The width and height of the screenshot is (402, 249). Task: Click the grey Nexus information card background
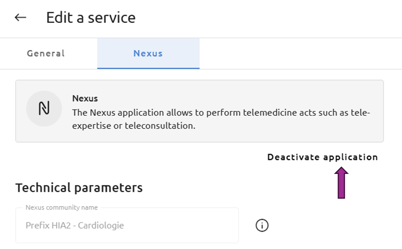click(x=200, y=111)
